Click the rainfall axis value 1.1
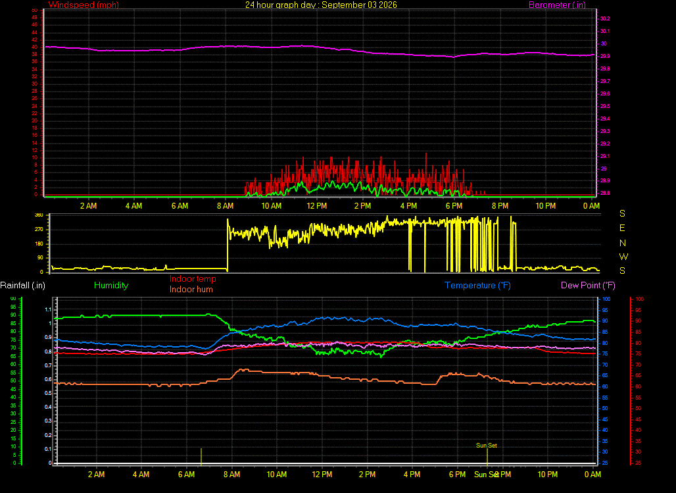Viewport: 676px width, 493px height. pos(48,309)
